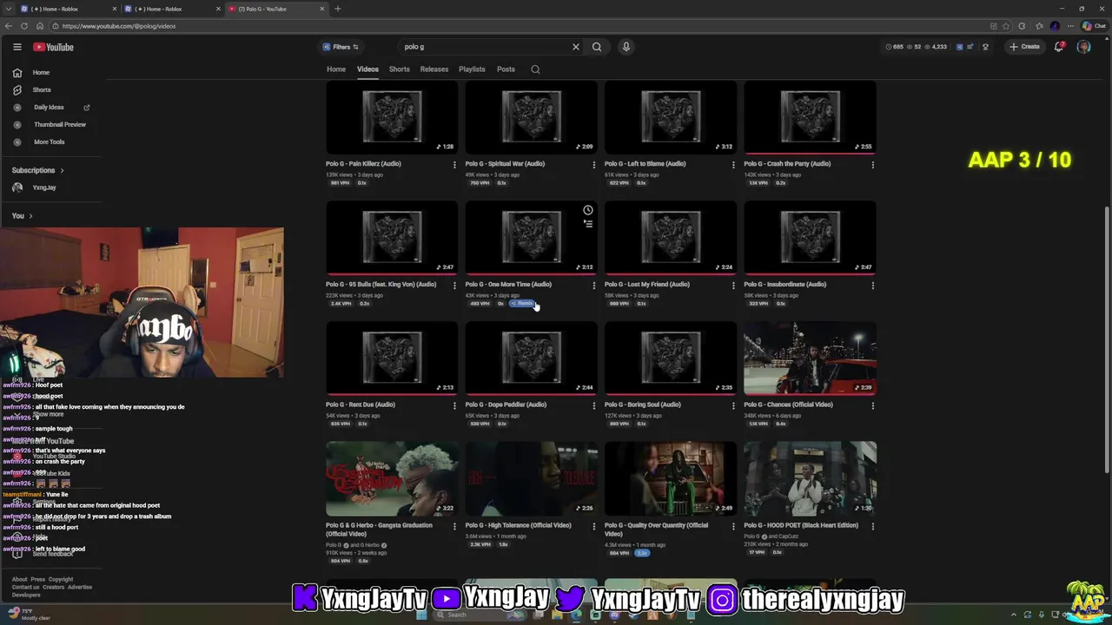Clear the 'polo g' search text
The image size is (1112, 625).
[575, 47]
